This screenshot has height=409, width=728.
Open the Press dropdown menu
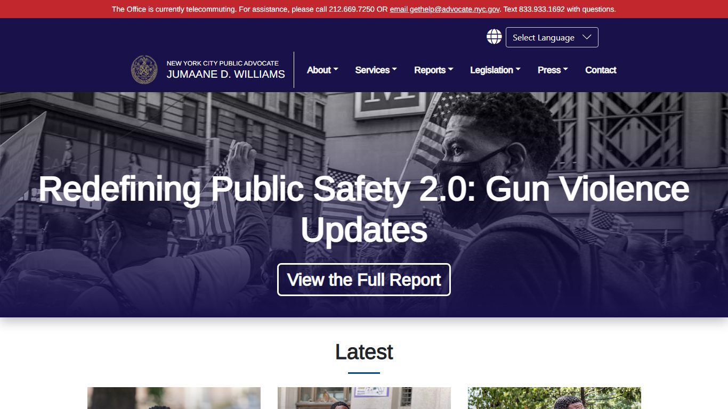click(553, 70)
